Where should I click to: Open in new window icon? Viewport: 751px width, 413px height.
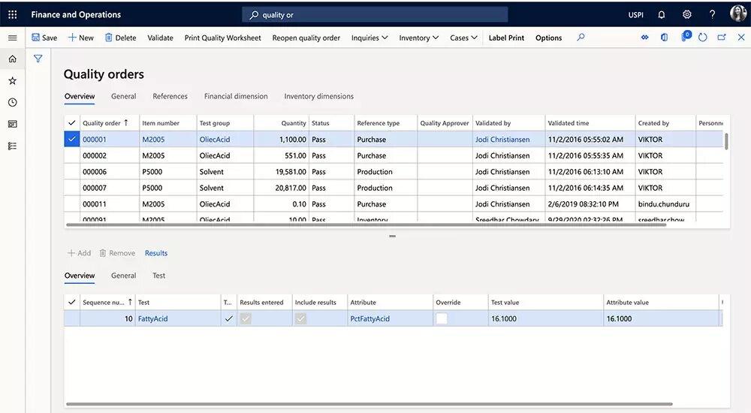722,38
